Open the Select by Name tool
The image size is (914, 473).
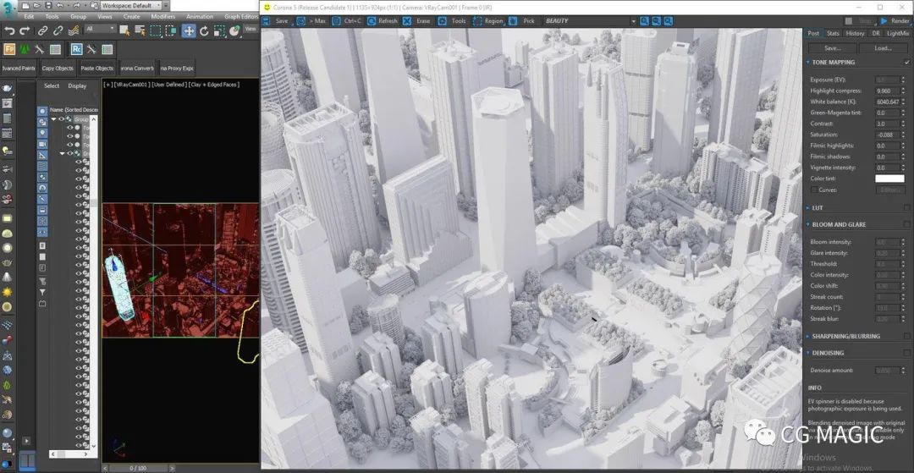(140, 30)
